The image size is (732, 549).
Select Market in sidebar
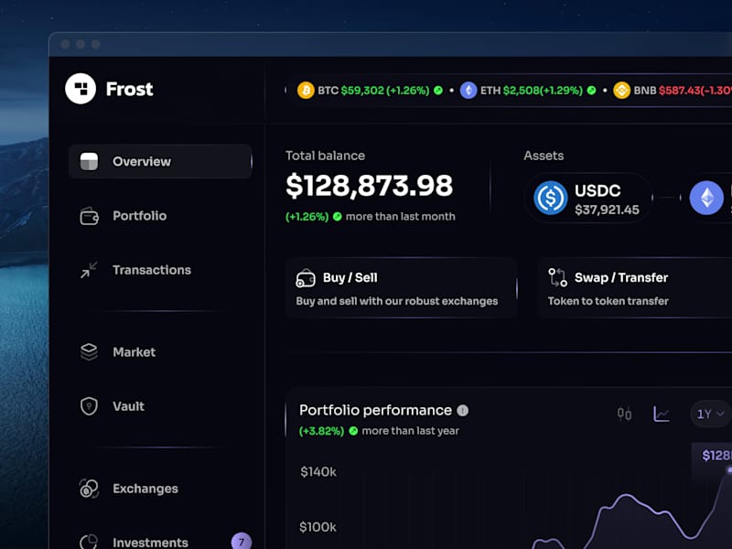point(134,352)
